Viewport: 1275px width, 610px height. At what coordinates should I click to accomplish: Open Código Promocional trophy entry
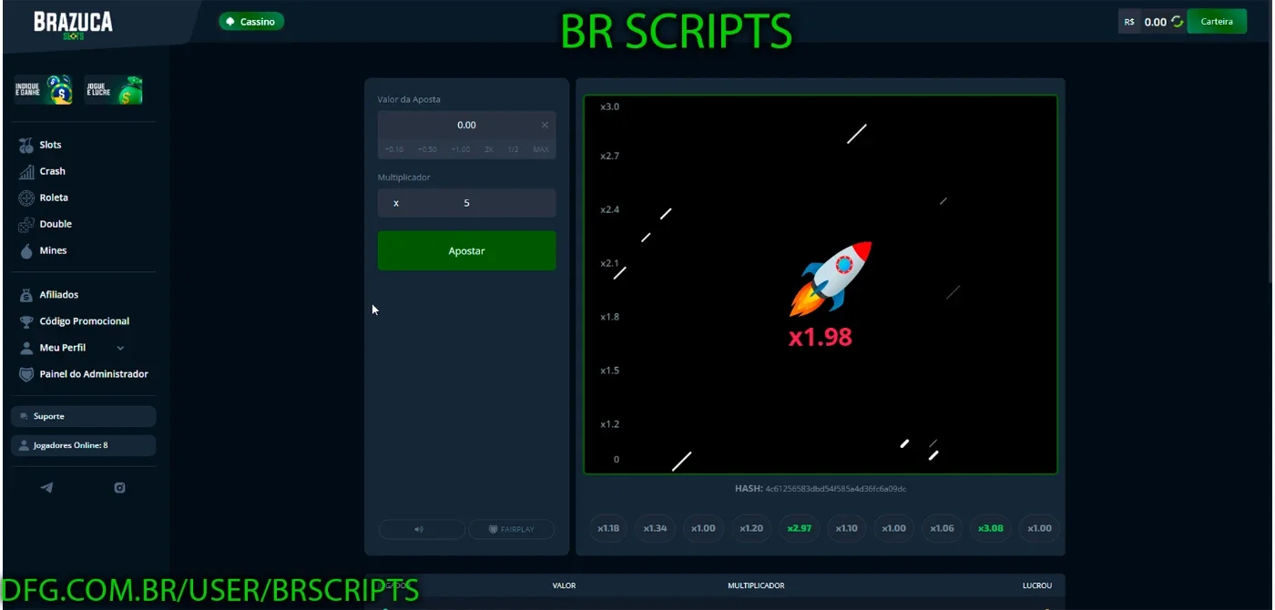(x=75, y=321)
